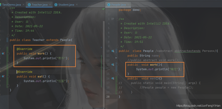The width and height of the screenshot is (222, 109).
Task: Close the Teacher.java tab
Action: pyautogui.click(x=50, y=4)
